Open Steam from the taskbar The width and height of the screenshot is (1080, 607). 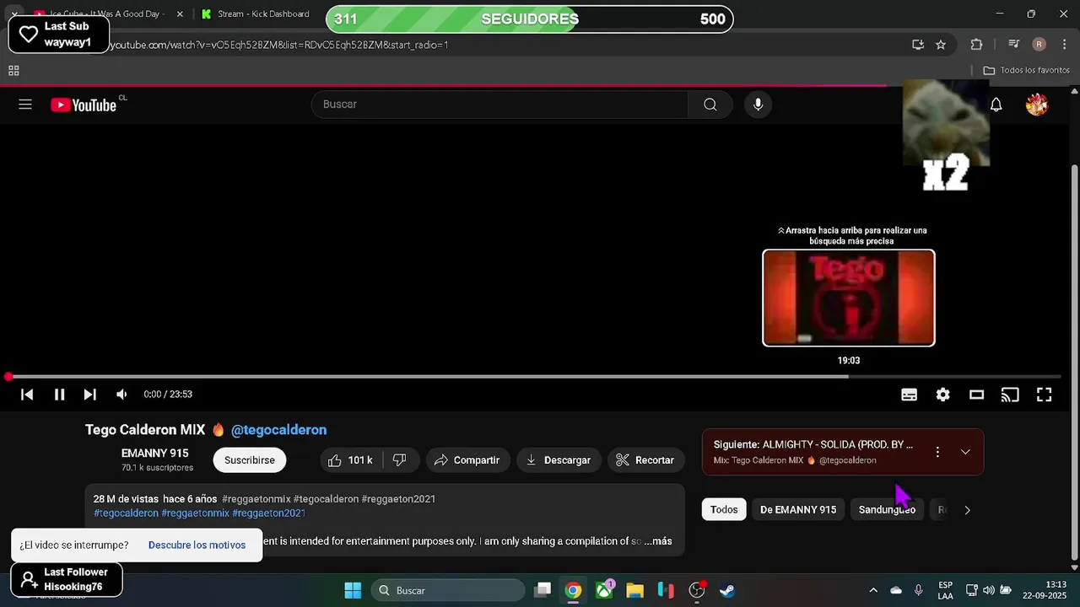coord(727,590)
